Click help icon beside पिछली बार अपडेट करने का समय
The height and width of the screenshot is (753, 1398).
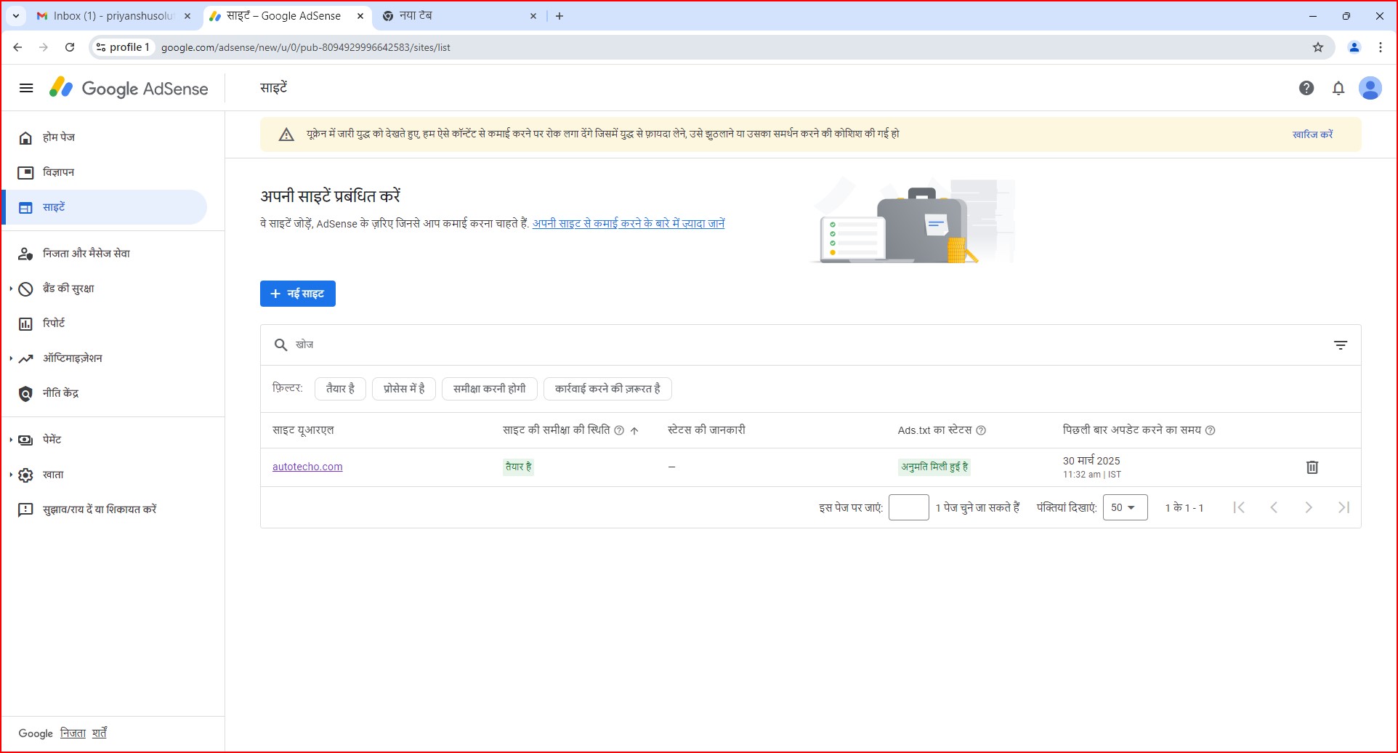(x=1211, y=430)
